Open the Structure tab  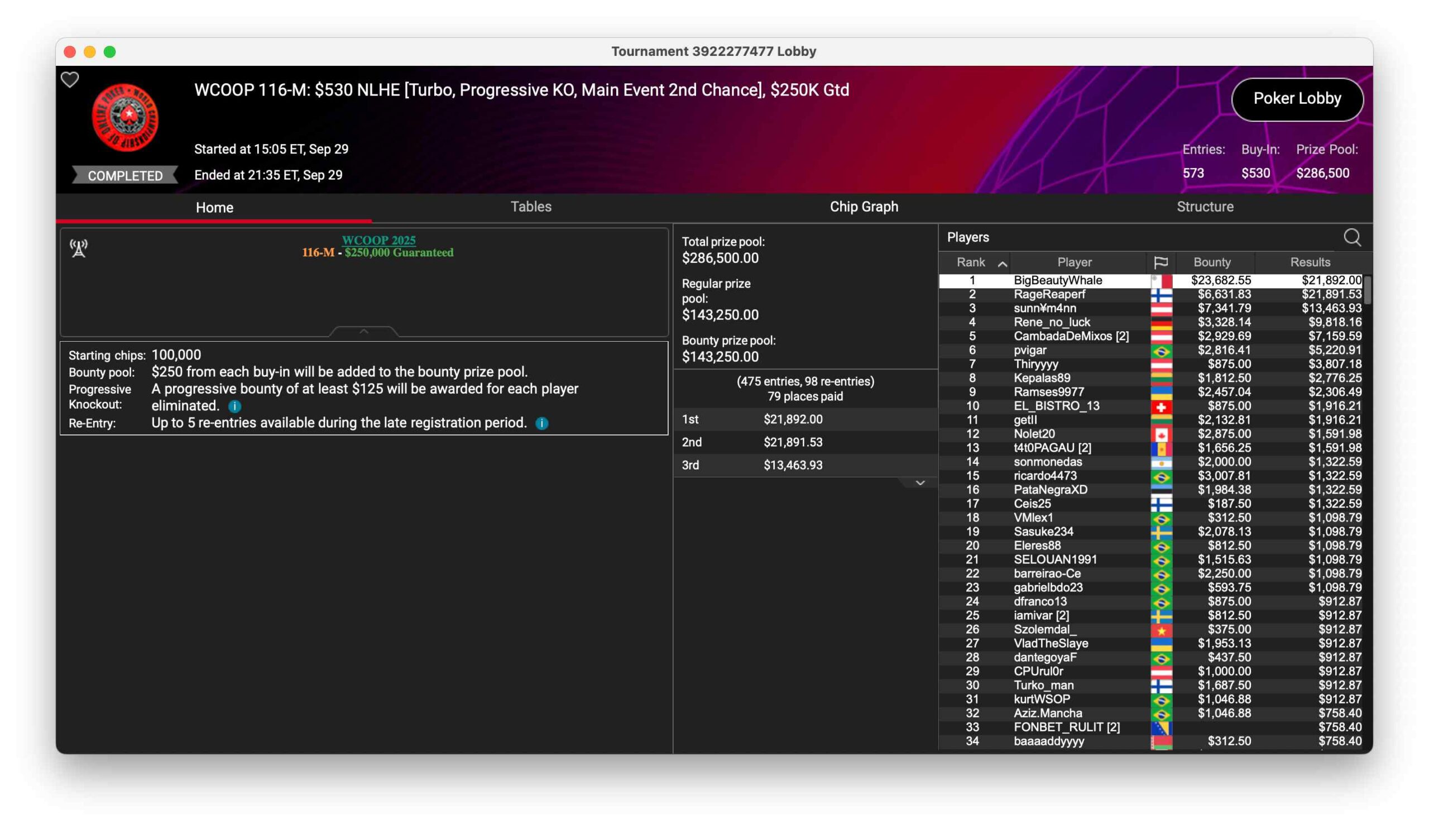click(x=1205, y=207)
